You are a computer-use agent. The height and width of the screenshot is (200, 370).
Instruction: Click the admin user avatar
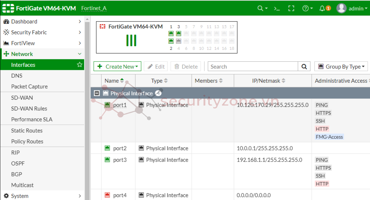[x=341, y=8]
